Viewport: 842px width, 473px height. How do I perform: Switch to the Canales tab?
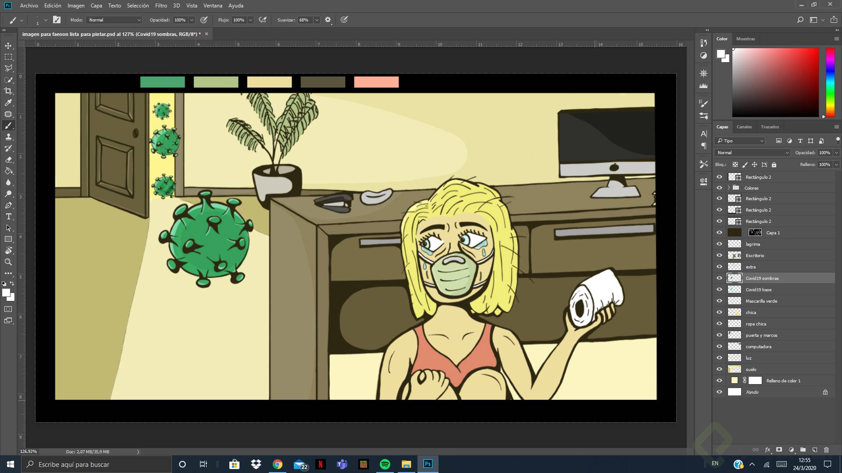click(x=744, y=127)
